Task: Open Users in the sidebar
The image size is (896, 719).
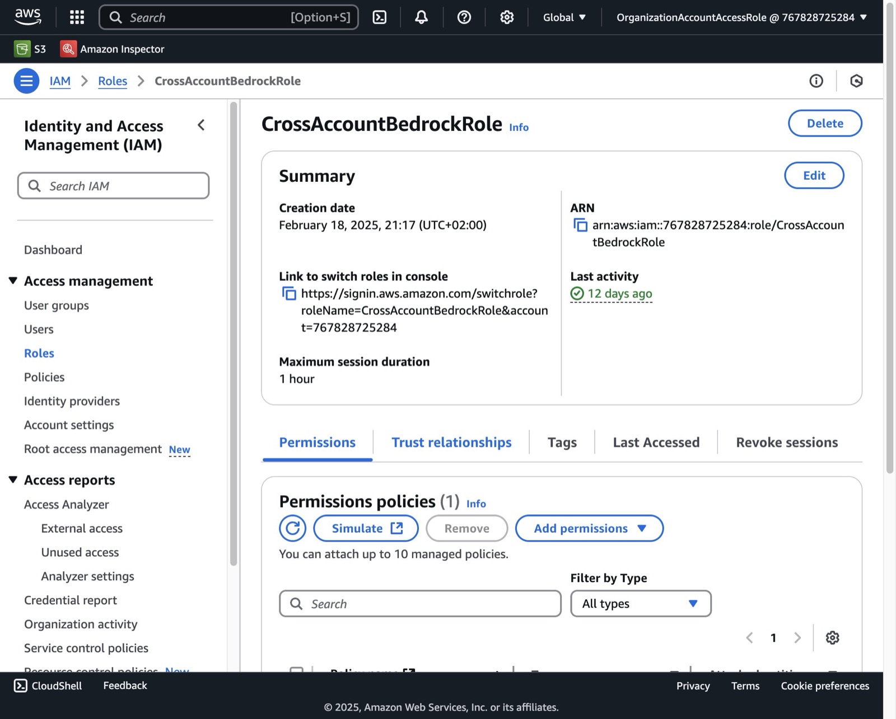Action: tap(39, 330)
